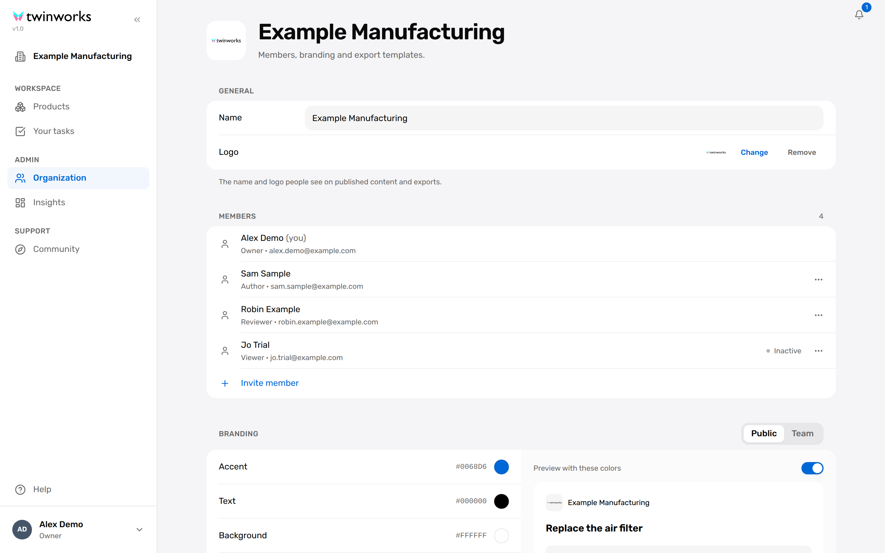Select Organization in the Admin section
This screenshot has height=553, width=885.
pos(78,178)
